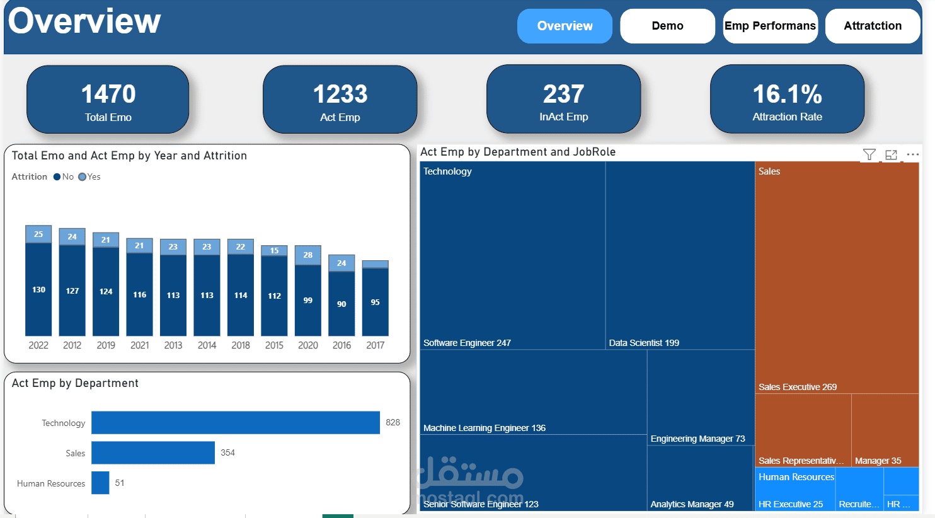
Task: Click the Total Emo KPI card
Action: pos(108,100)
